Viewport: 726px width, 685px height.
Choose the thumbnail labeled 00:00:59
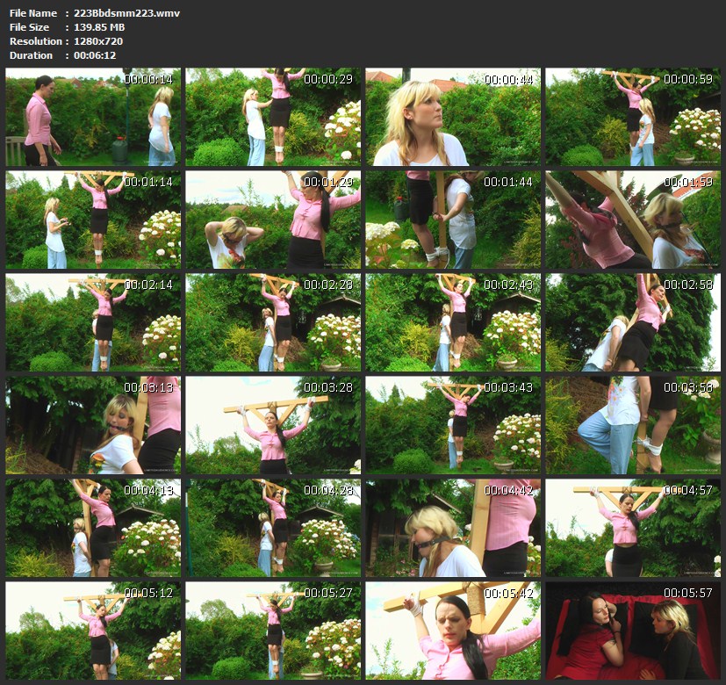tap(633, 117)
